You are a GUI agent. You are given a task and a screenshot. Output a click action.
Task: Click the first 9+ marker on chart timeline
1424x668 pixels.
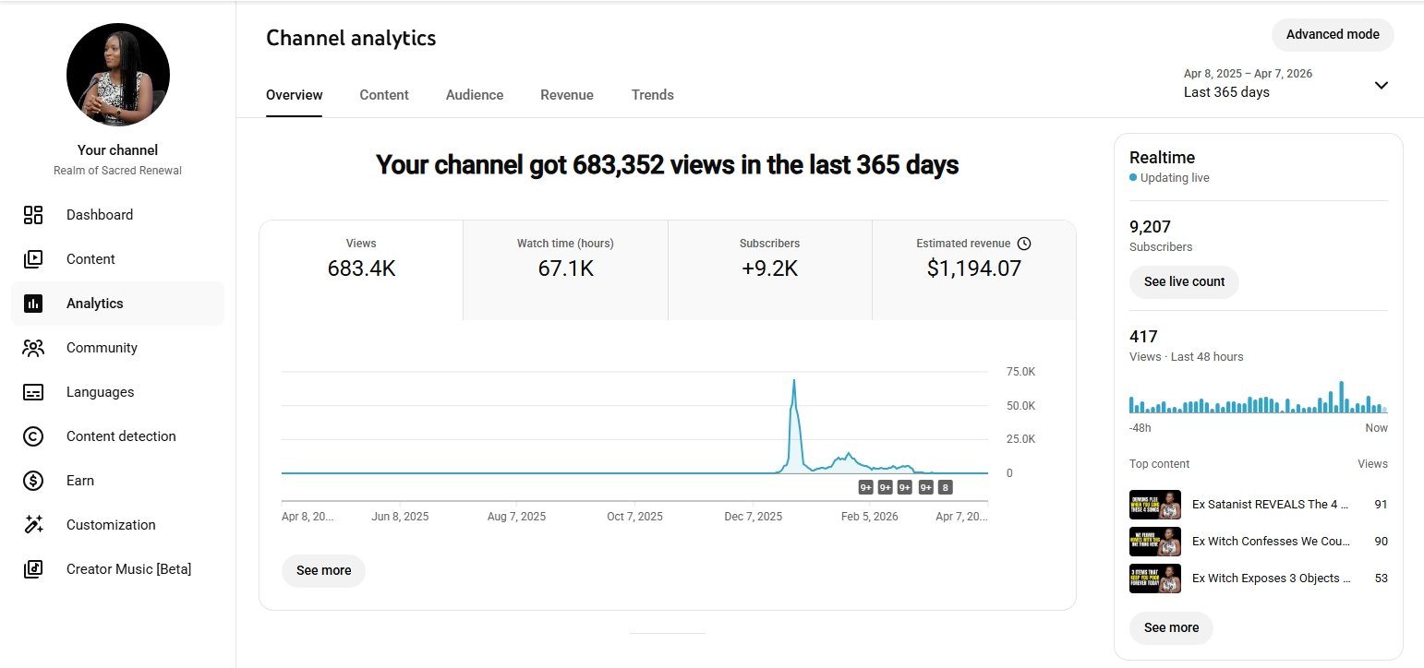[x=866, y=487]
